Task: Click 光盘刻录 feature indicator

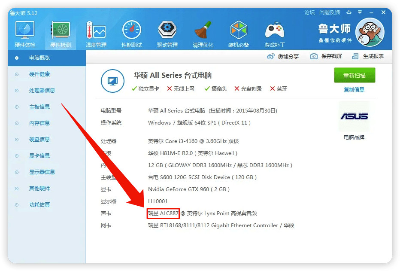Action: coord(248,88)
